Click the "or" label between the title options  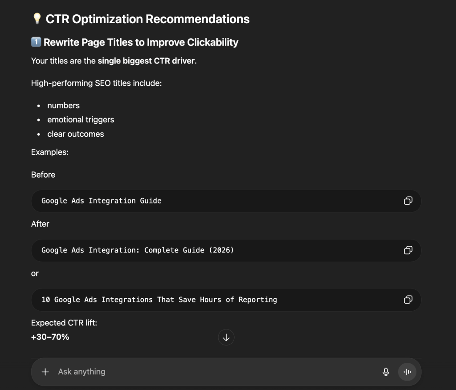(x=34, y=273)
